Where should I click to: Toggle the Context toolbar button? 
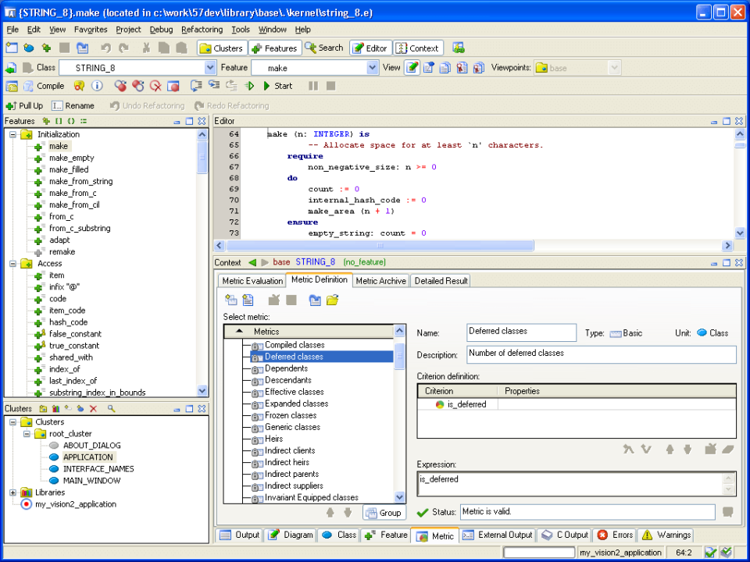point(417,48)
